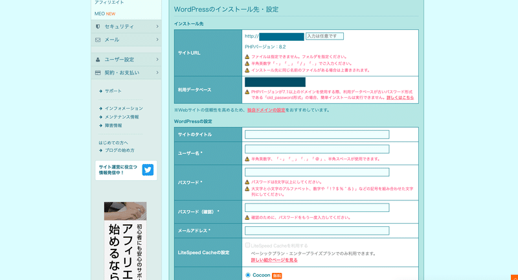Open the メール sidebar menu

pyautogui.click(x=126, y=40)
